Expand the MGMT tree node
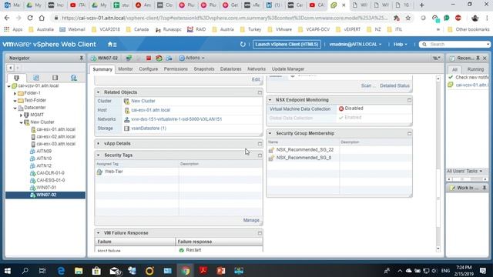Image resolution: width=493 pixels, height=277 pixels. click(21, 115)
